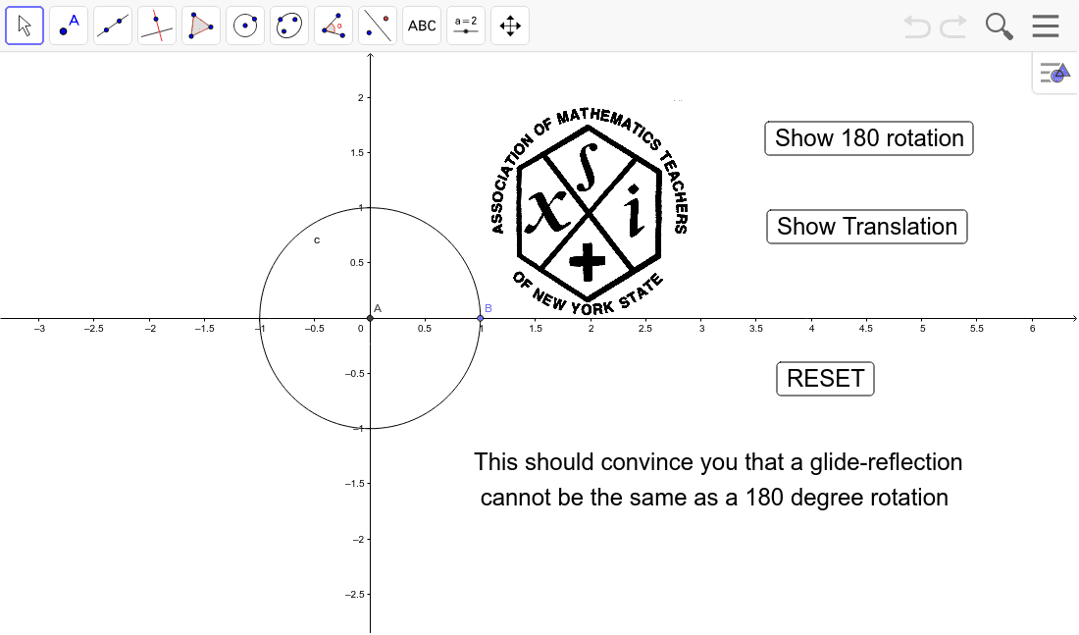Select the Perpendicular Line tool
The height and width of the screenshot is (635, 1079).
click(157, 26)
